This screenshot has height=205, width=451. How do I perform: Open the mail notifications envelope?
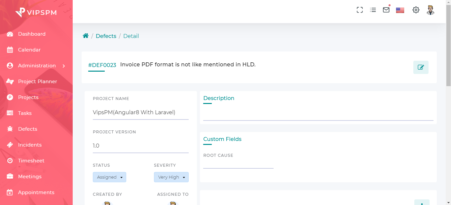[386, 10]
